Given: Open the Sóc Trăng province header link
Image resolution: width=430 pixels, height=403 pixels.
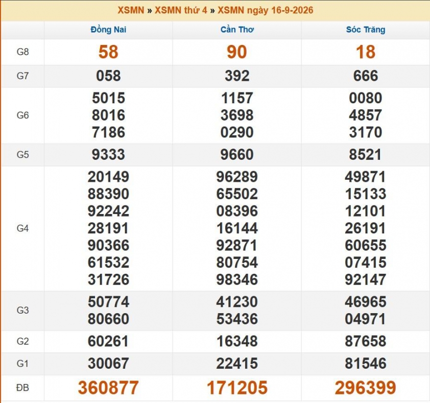Looking at the screenshot, I should 366,29.
